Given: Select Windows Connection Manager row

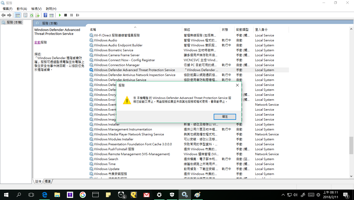Looking at the screenshot, I should (189, 65).
